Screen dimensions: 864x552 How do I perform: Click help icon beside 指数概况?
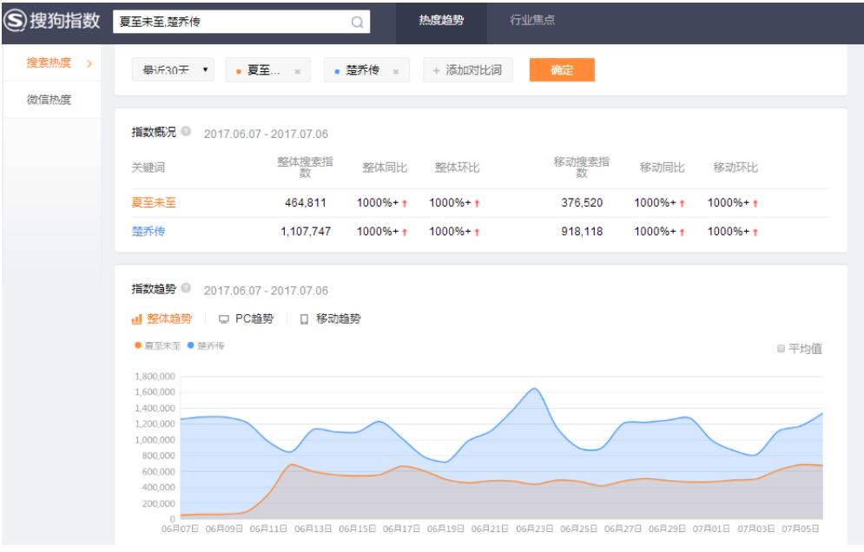click(x=186, y=132)
